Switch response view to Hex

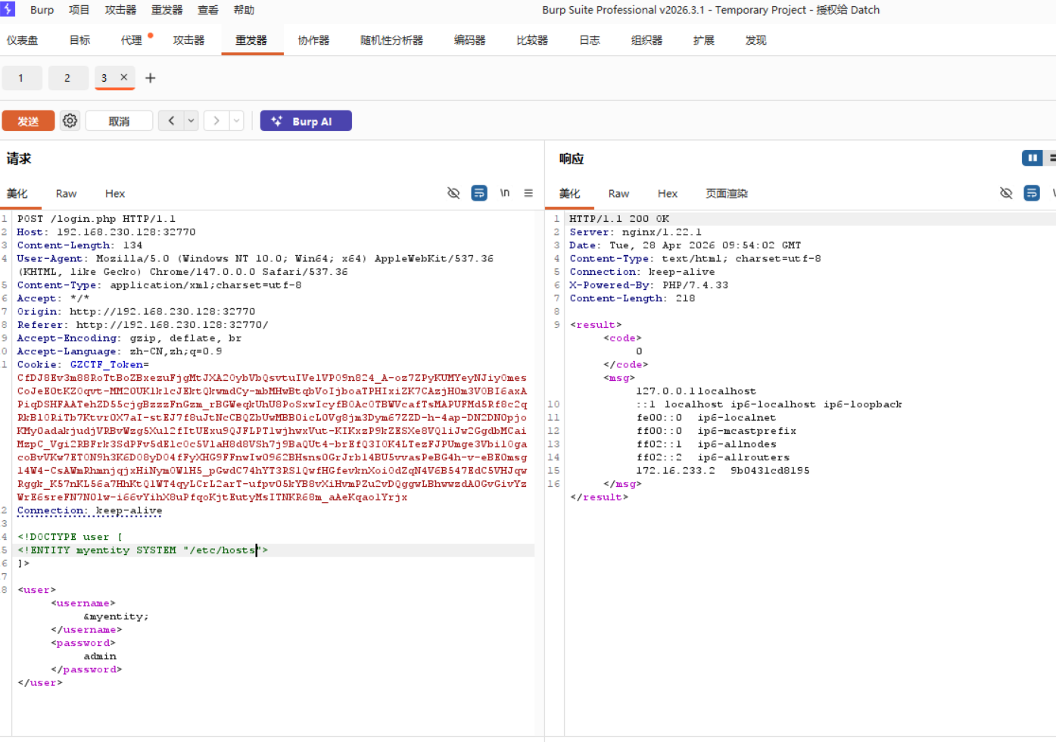668,194
